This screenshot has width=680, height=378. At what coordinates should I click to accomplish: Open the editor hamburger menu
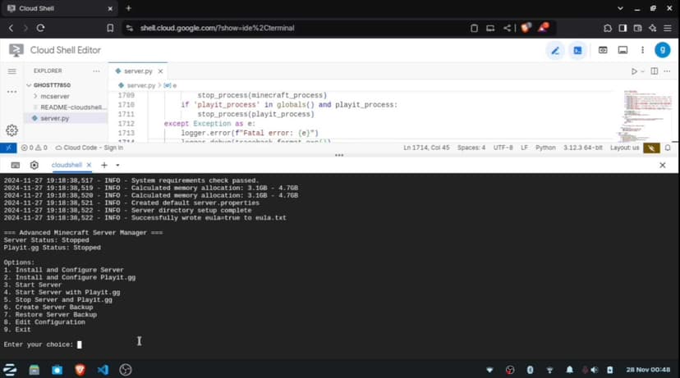tap(12, 71)
